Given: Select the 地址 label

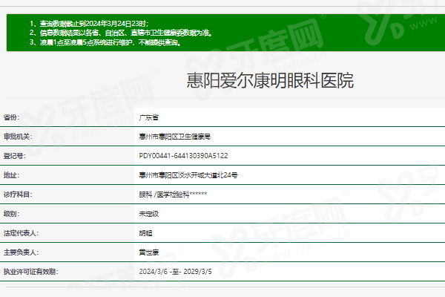Looking at the screenshot, I should pos(11,175).
